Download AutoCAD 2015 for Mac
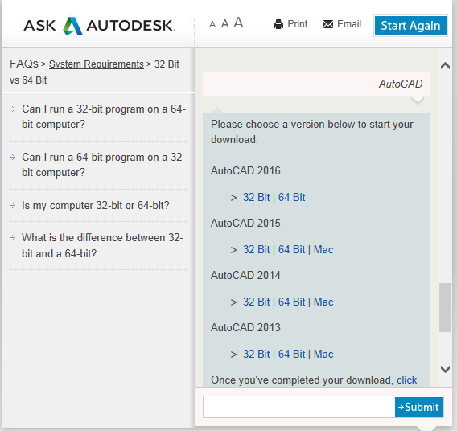457x431 pixels. [323, 250]
